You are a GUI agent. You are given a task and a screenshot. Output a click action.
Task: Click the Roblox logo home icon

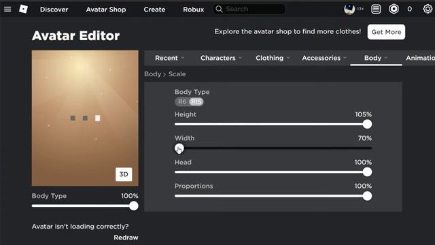point(23,9)
